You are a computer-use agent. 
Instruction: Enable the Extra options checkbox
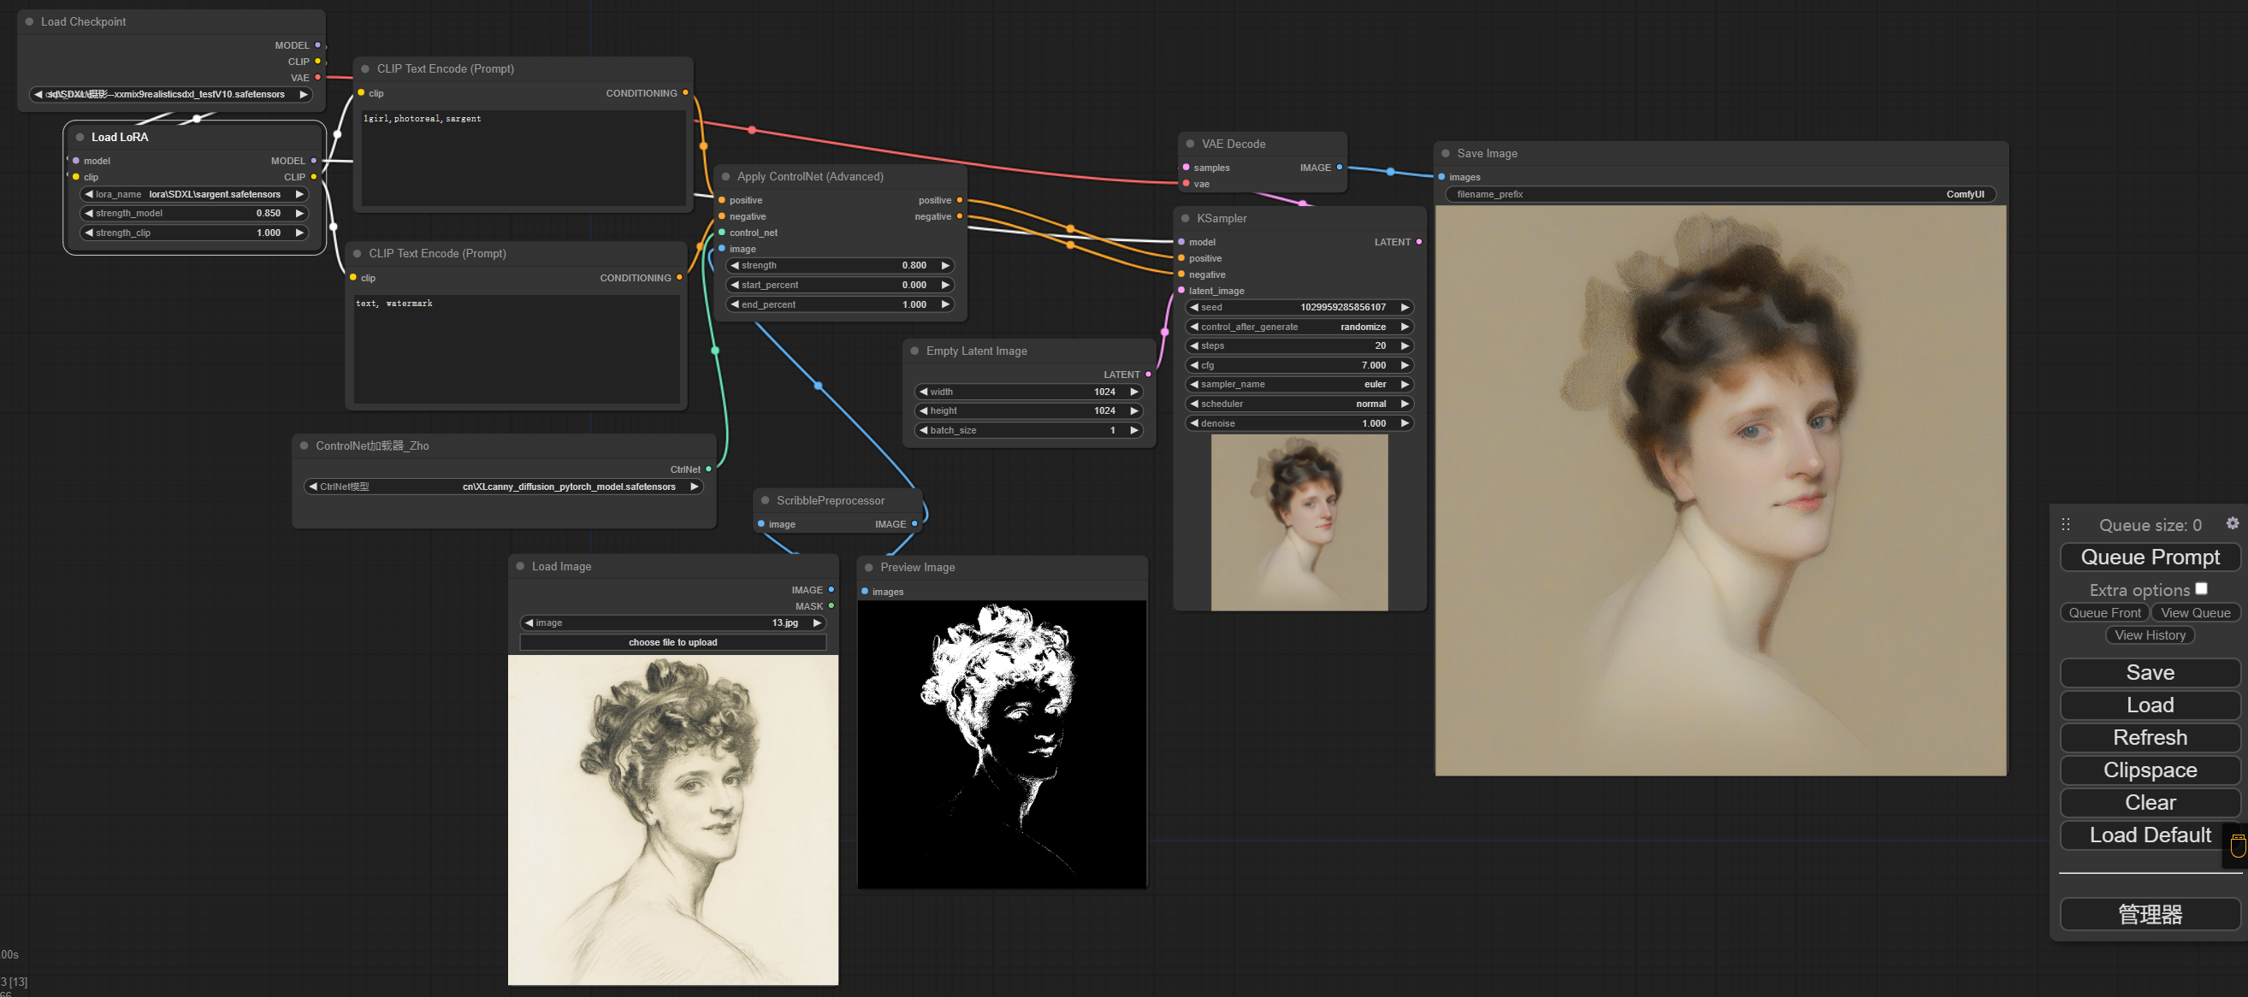tap(2200, 589)
